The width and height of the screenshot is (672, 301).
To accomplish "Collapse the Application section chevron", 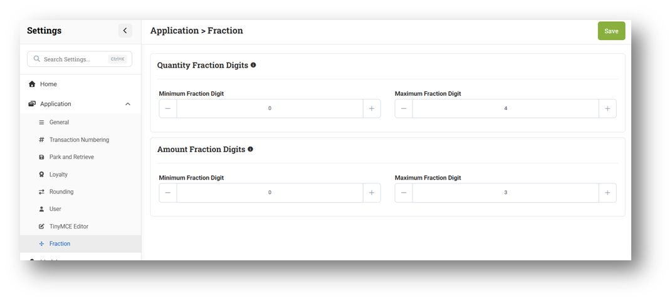I will (128, 104).
